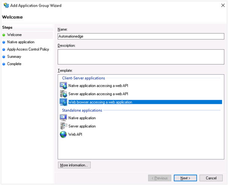
Task: Click the icon for Native application accessing a web API
Action: tap(63, 86)
